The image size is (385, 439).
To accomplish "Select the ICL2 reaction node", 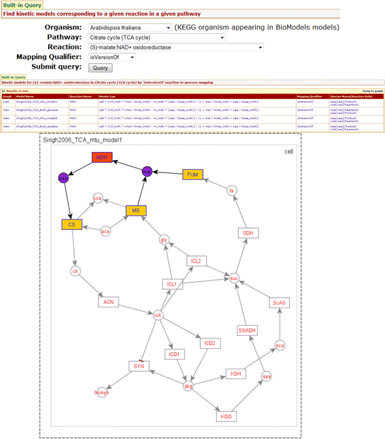I will click(196, 261).
